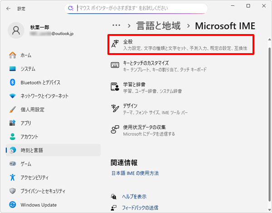
Task: Click the デザイン pen icon
Action: point(115,108)
